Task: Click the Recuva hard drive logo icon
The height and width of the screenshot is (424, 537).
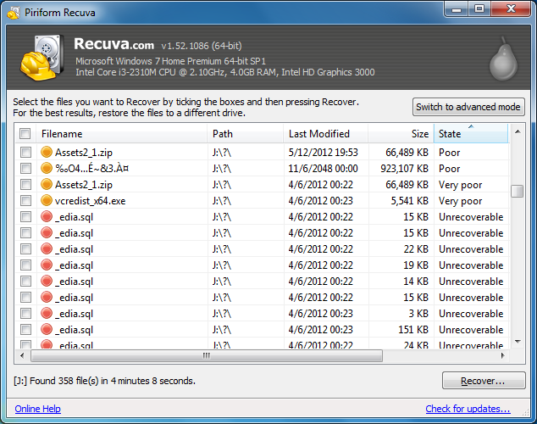Action: coord(42,58)
